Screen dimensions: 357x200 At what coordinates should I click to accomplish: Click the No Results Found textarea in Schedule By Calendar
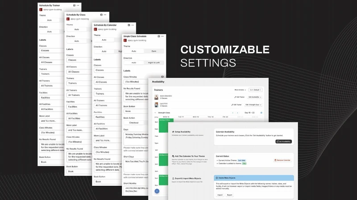108,167
